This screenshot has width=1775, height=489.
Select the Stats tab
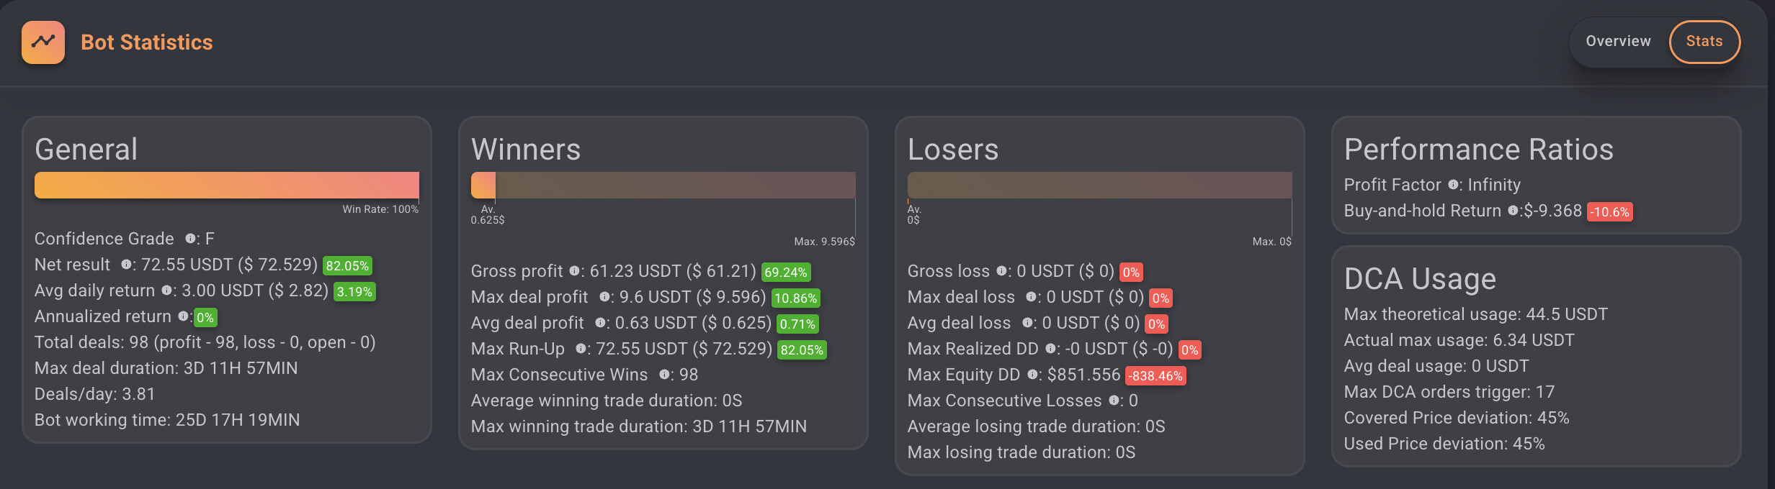1704,42
